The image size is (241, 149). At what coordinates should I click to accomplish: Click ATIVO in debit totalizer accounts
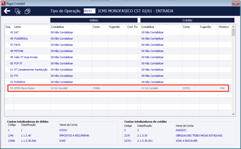[x=63, y=130]
